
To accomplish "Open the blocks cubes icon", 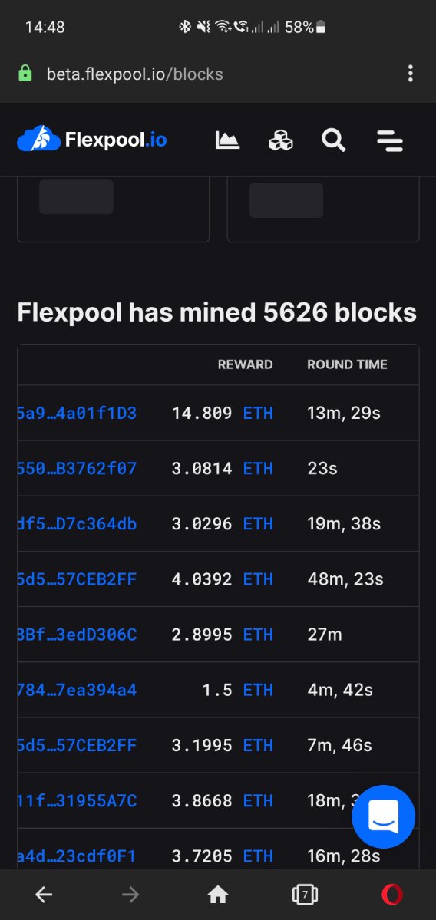I will click(280, 140).
